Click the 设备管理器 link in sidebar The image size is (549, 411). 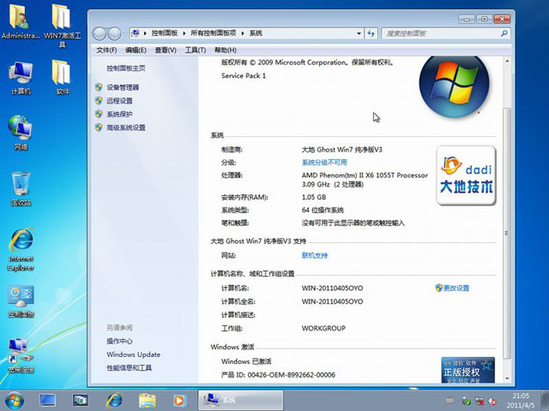pos(122,87)
